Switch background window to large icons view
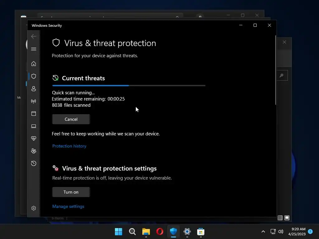Screen dimensions: 319x239 (287, 218)
